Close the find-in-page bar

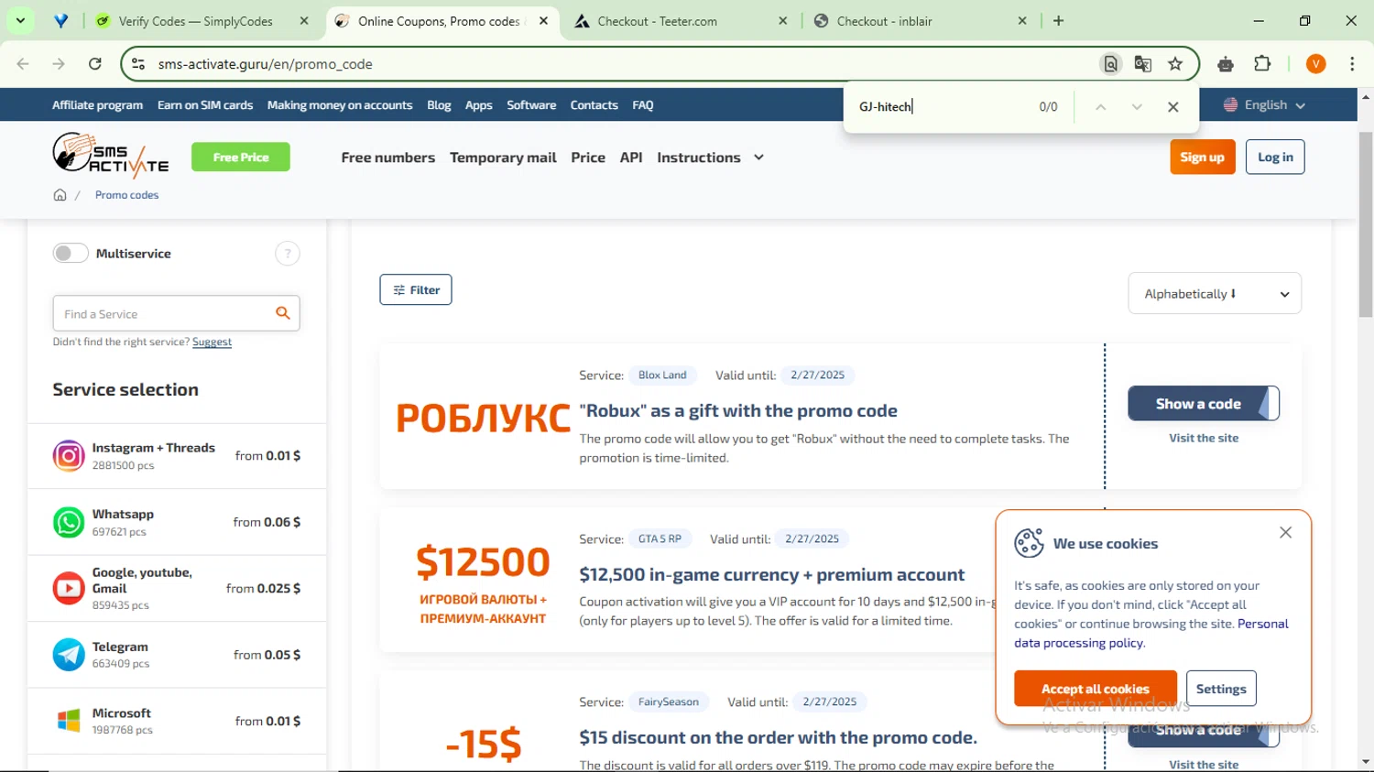click(1173, 107)
